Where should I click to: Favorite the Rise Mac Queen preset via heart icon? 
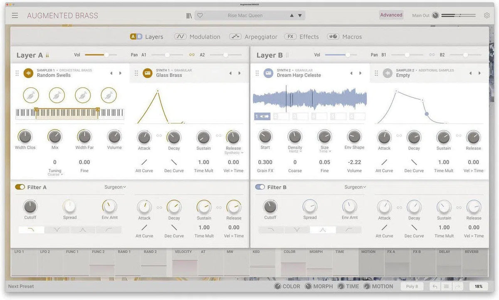200,15
